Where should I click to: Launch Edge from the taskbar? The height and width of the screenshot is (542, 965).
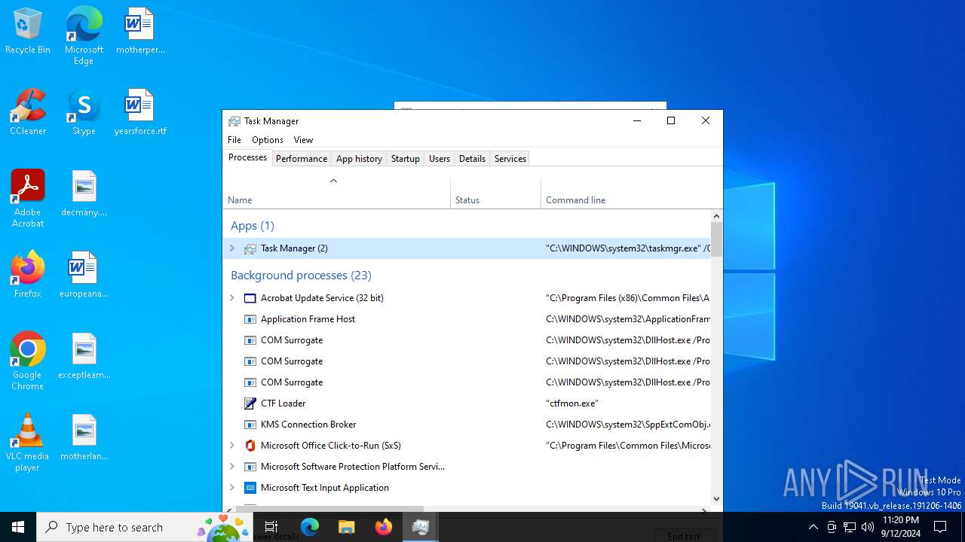tap(310, 527)
